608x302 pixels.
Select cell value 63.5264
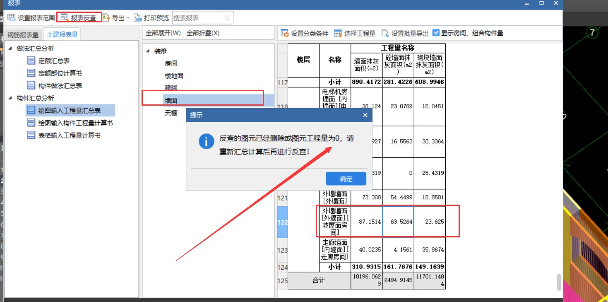point(398,222)
